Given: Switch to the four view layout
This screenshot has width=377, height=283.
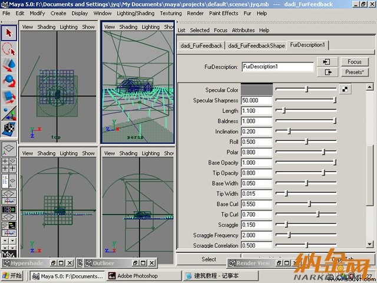Looking at the screenshot, I should tap(9, 165).
